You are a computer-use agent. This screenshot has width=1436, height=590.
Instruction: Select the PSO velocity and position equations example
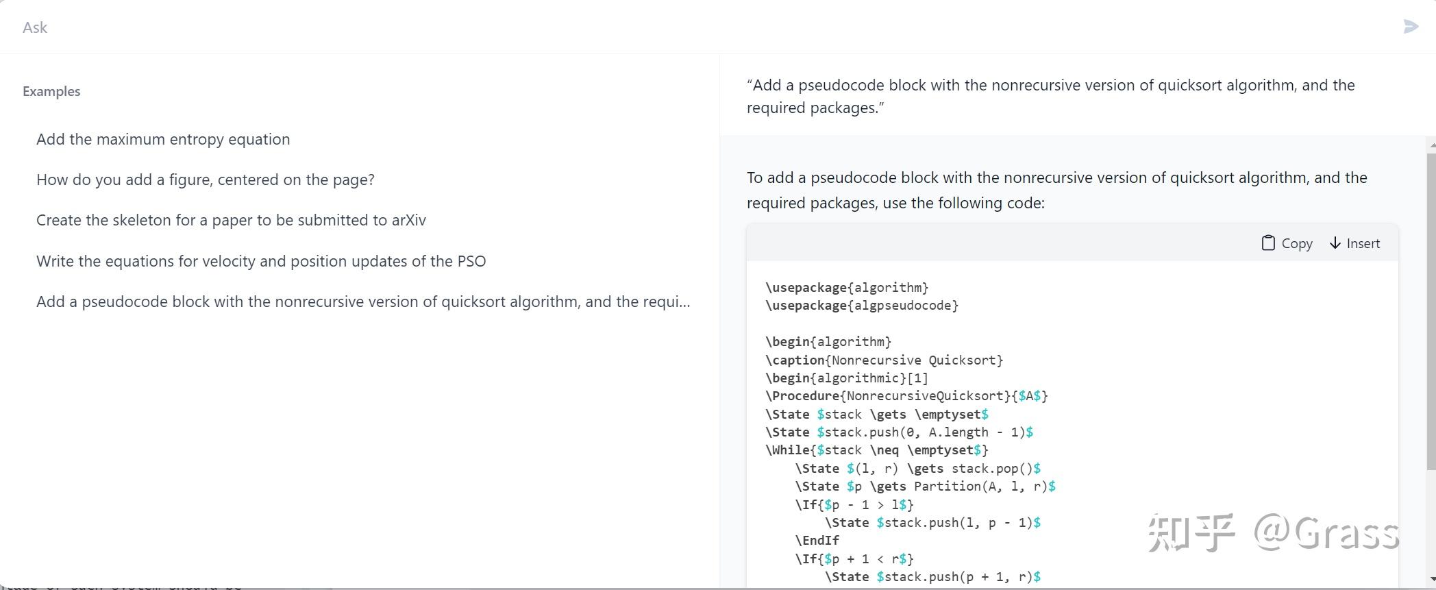click(x=261, y=261)
